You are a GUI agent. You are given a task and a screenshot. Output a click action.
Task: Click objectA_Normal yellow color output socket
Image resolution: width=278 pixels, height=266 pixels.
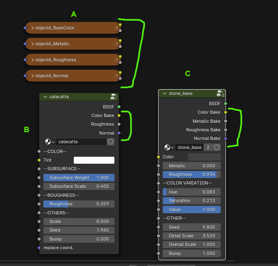(x=120, y=72)
